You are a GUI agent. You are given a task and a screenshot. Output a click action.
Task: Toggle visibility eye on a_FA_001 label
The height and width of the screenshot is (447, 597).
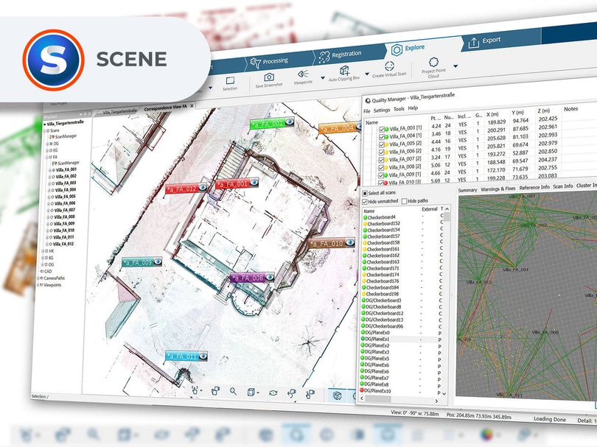254,183
